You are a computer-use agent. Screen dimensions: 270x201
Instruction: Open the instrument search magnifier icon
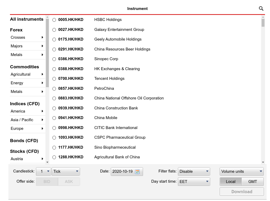pyautogui.click(x=261, y=8)
